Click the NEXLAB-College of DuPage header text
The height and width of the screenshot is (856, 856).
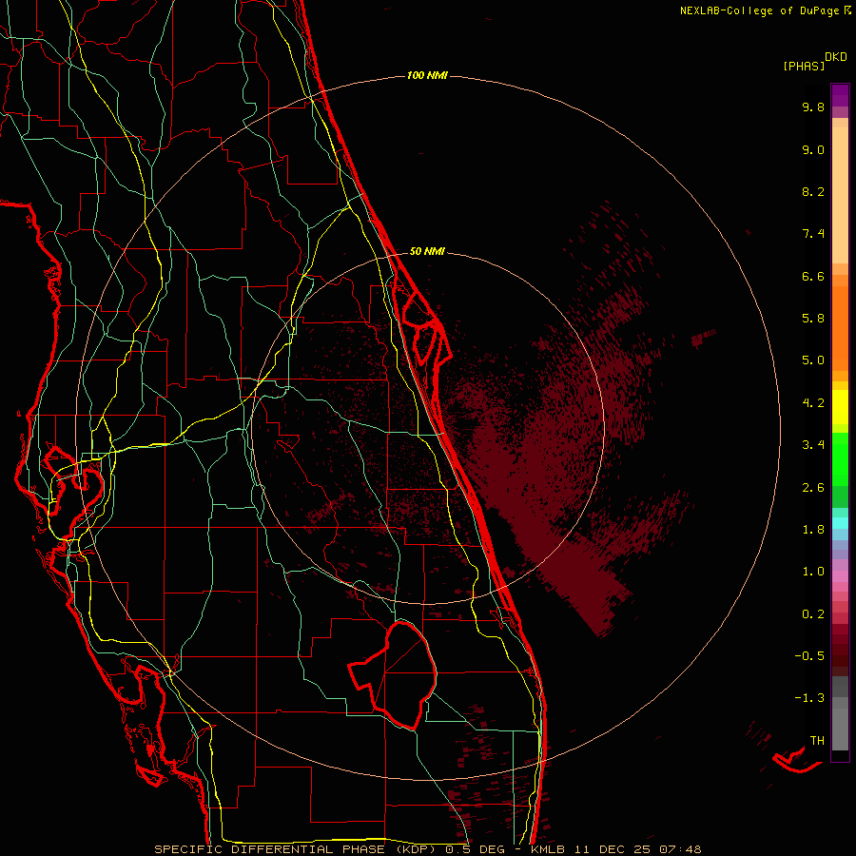click(x=759, y=10)
